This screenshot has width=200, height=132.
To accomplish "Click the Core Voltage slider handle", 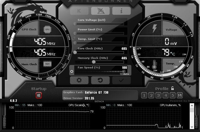I will tap(75, 24).
